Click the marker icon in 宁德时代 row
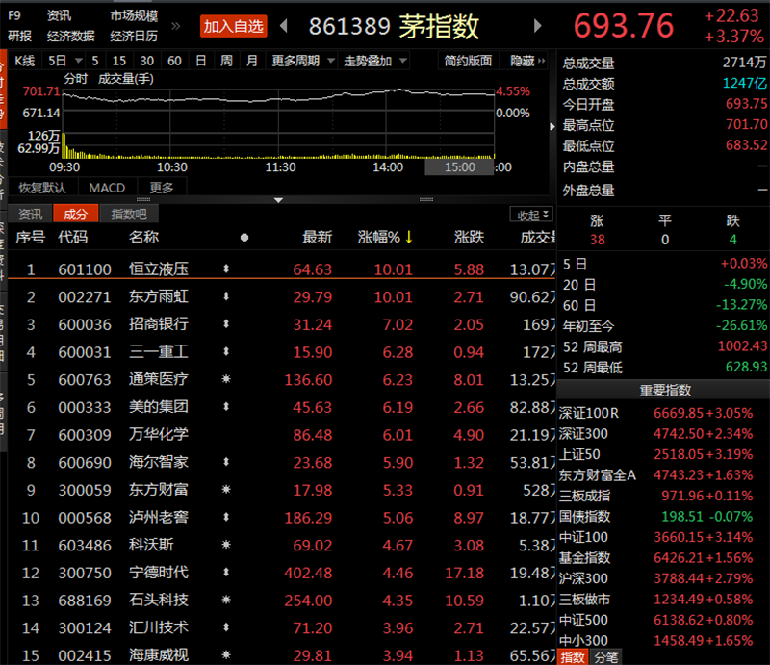This screenshot has width=770, height=665. click(226, 572)
